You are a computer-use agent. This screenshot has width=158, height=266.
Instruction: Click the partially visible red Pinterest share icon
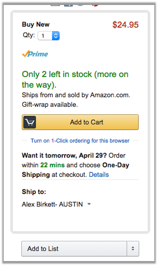coord(95,5)
